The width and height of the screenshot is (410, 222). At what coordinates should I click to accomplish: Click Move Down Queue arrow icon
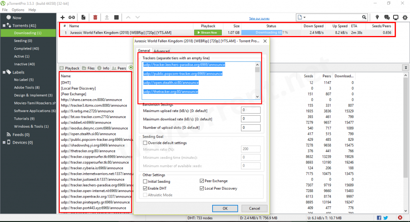[138, 18]
